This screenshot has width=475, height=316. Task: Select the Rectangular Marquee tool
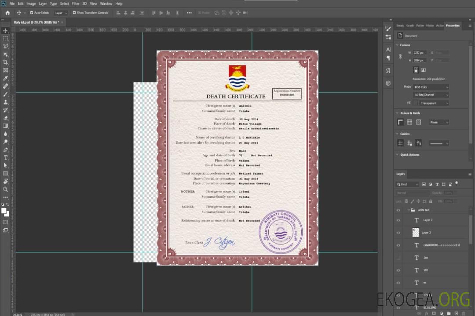tap(5, 39)
